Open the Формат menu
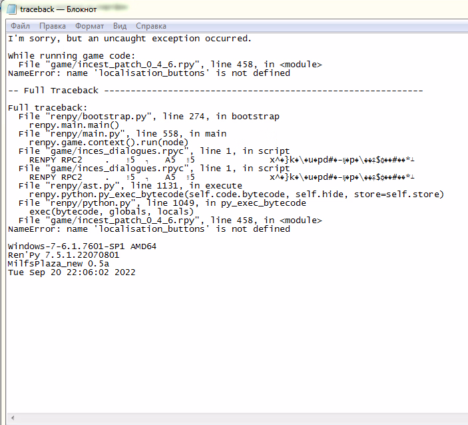Image resolution: width=468 pixels, height=425 pixels. 90,26
